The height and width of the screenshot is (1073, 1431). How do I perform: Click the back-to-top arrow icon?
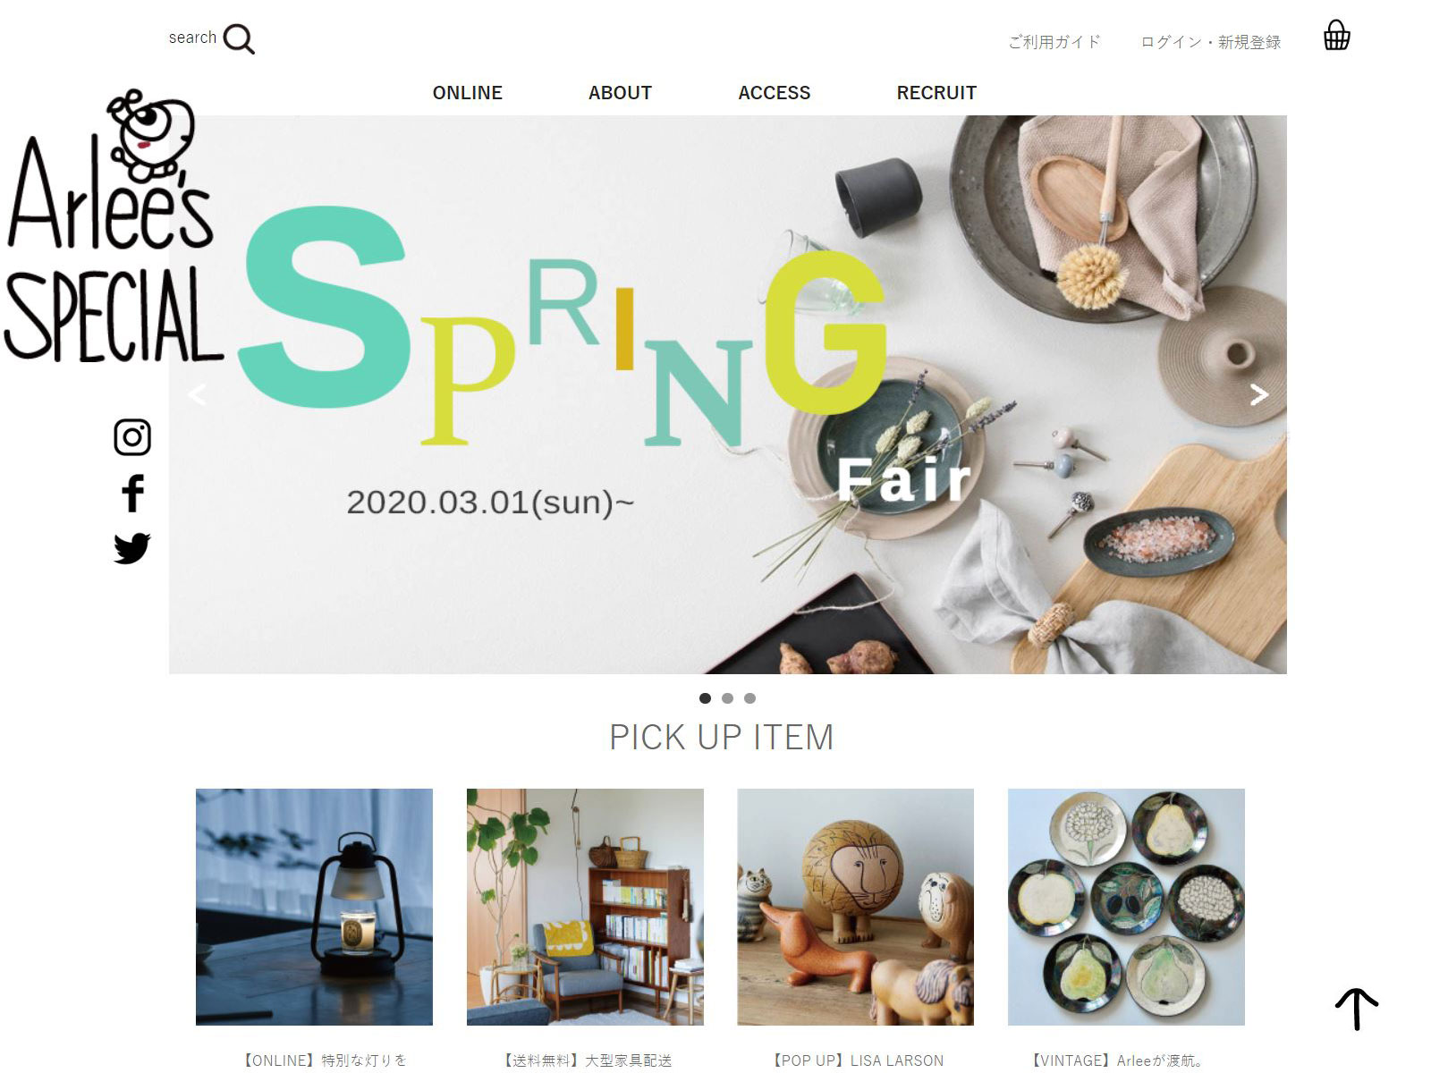(x=1357, y=1009)
